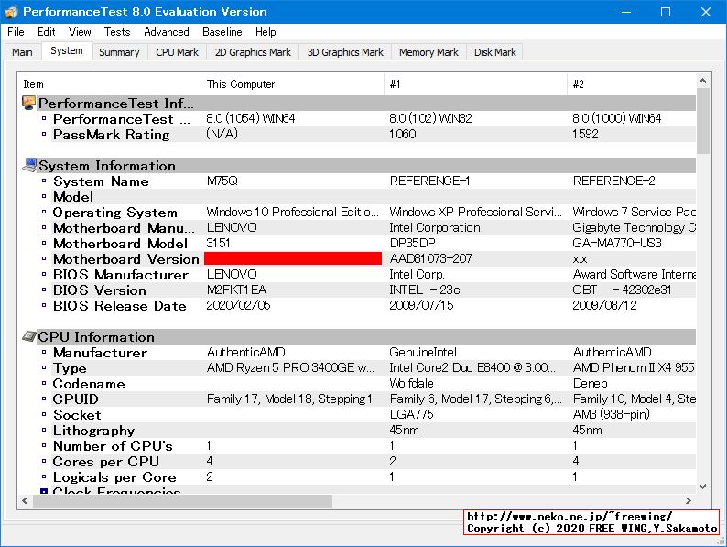
Task: Select the Motherboard Version row label
Action: (126, 259)
